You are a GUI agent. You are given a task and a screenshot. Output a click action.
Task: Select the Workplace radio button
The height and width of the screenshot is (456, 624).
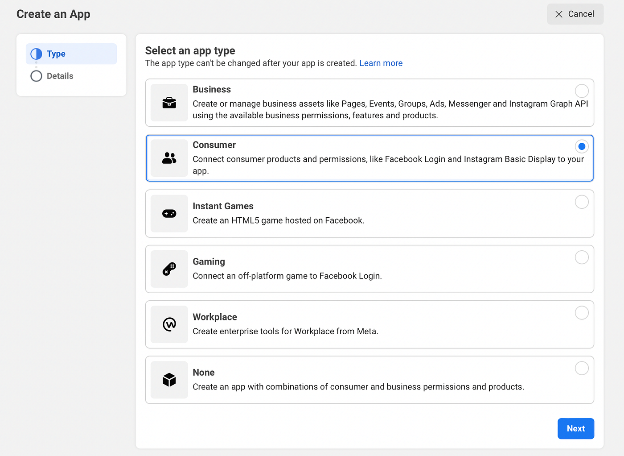click(582, 313)
